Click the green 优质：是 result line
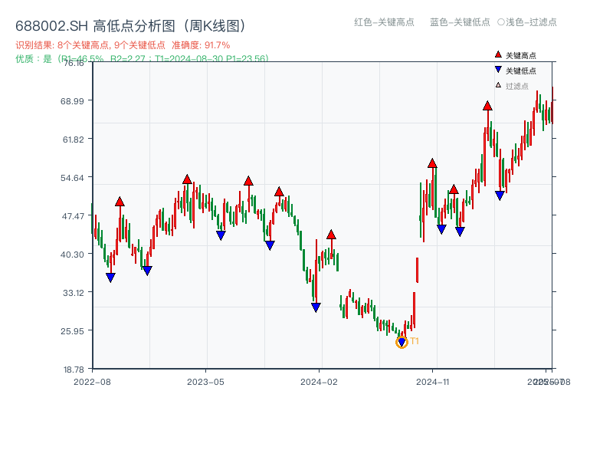Viewport: 613px width, 460px height. coord(142,59)
